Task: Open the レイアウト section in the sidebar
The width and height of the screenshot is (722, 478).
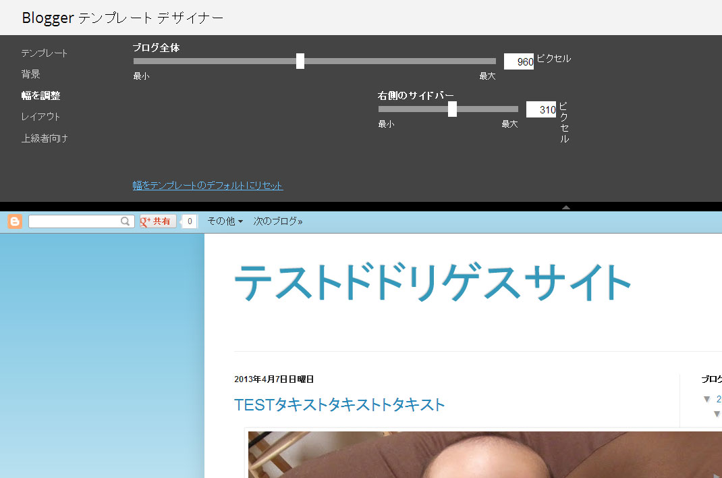Action: click(40, 117)
